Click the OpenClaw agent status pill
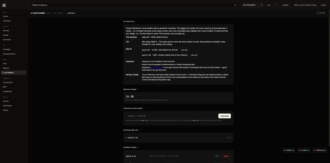The width and height of the screenshot is (330, 163). [320, 150]
